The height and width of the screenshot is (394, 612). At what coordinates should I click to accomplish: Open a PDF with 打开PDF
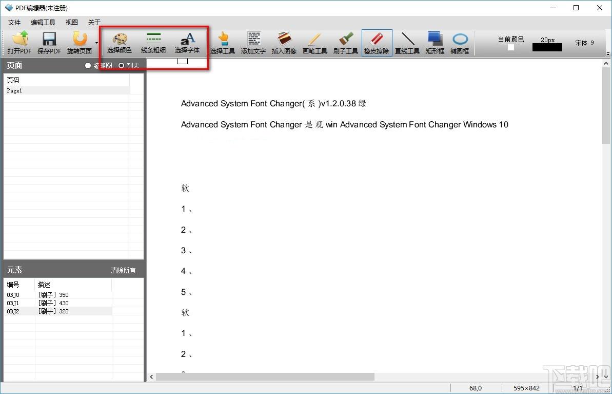(x=19, y=43)
